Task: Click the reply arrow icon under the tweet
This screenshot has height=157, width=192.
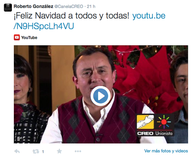Action: 17,151
